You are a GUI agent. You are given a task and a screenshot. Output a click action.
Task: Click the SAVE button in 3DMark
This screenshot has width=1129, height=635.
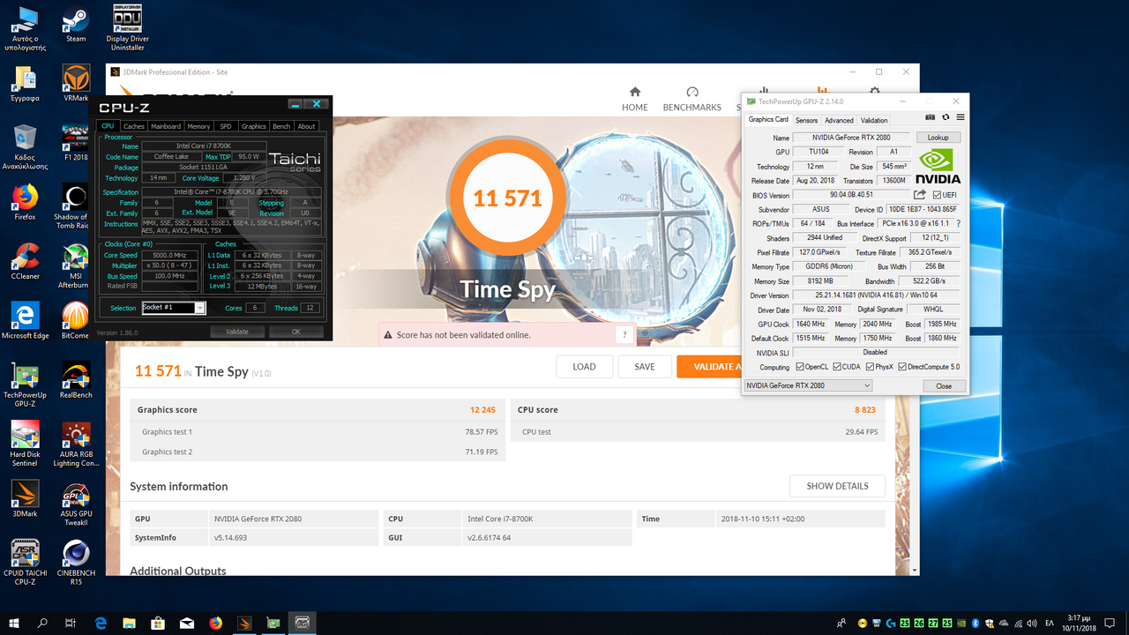click(x=645, y=367)
